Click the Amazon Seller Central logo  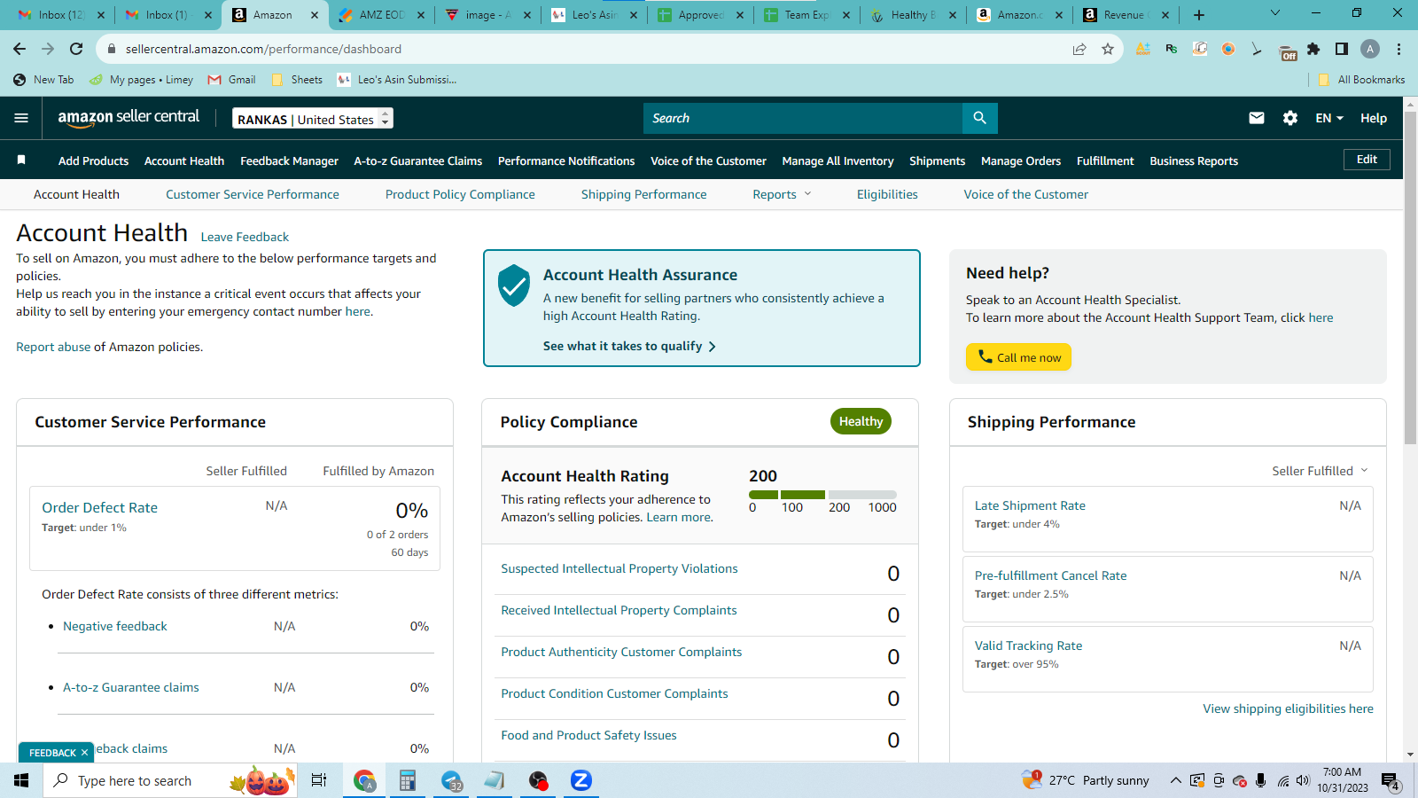pos(129,118)
